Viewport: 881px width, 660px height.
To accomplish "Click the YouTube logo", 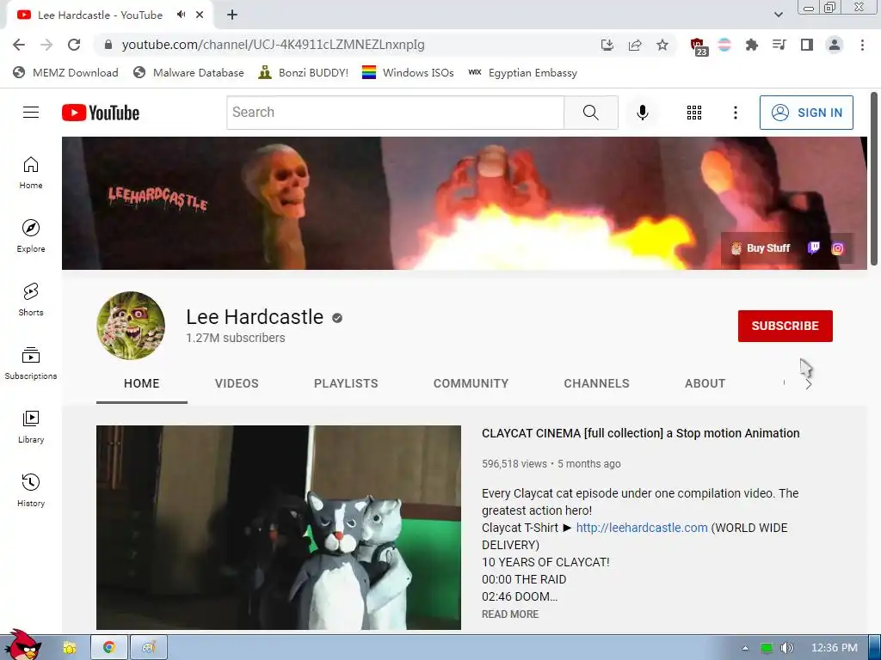I will click(101, 113).
